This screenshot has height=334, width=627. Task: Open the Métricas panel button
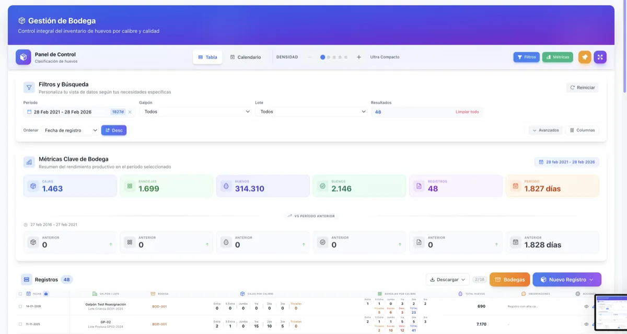[x=558, y=57]
